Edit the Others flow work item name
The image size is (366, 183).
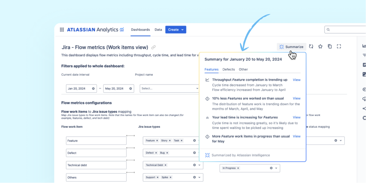[96, 177]
